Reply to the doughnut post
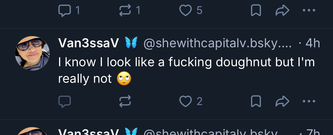The width and height of the screenshot is (333, 135). click(65, 101)
